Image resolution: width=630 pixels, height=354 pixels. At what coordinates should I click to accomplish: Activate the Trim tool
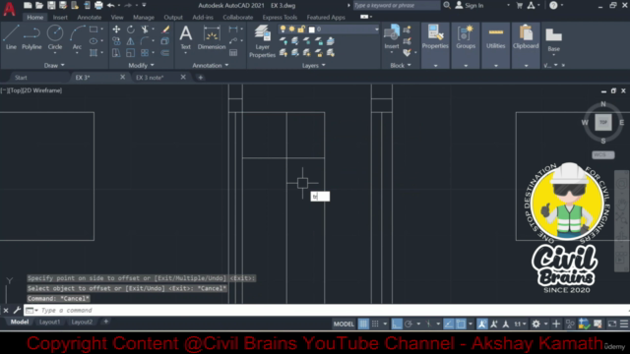(x=145, y=29)
